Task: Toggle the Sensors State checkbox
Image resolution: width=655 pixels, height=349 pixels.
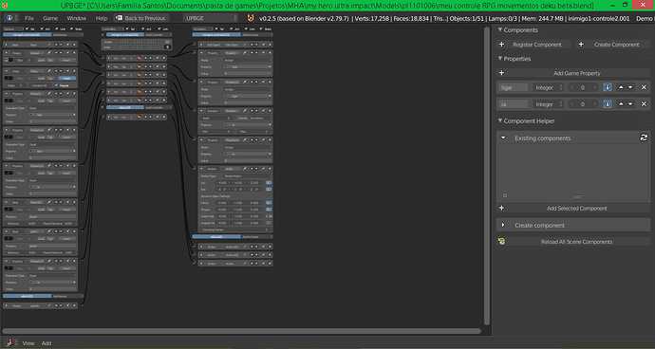Action: pyautogui.click(x=71, y=28)
